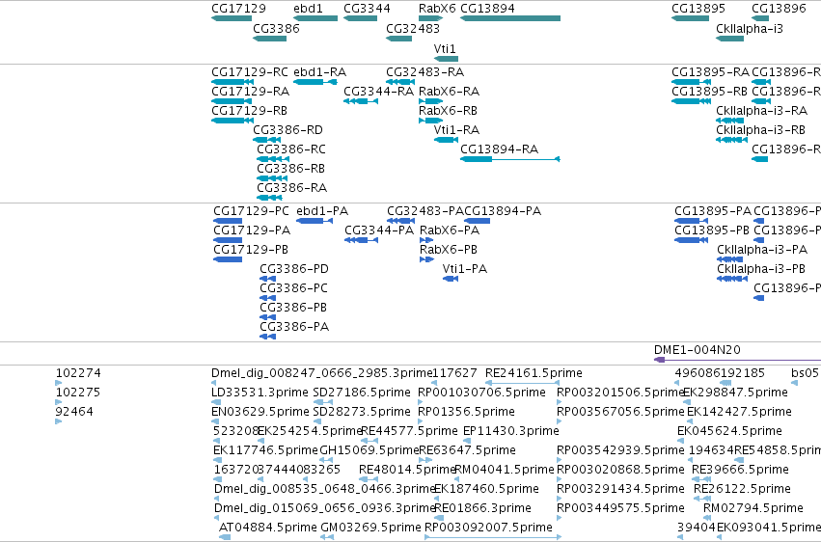Click protein CkIIalpha-i3-PA

click(x=730, y=259)
